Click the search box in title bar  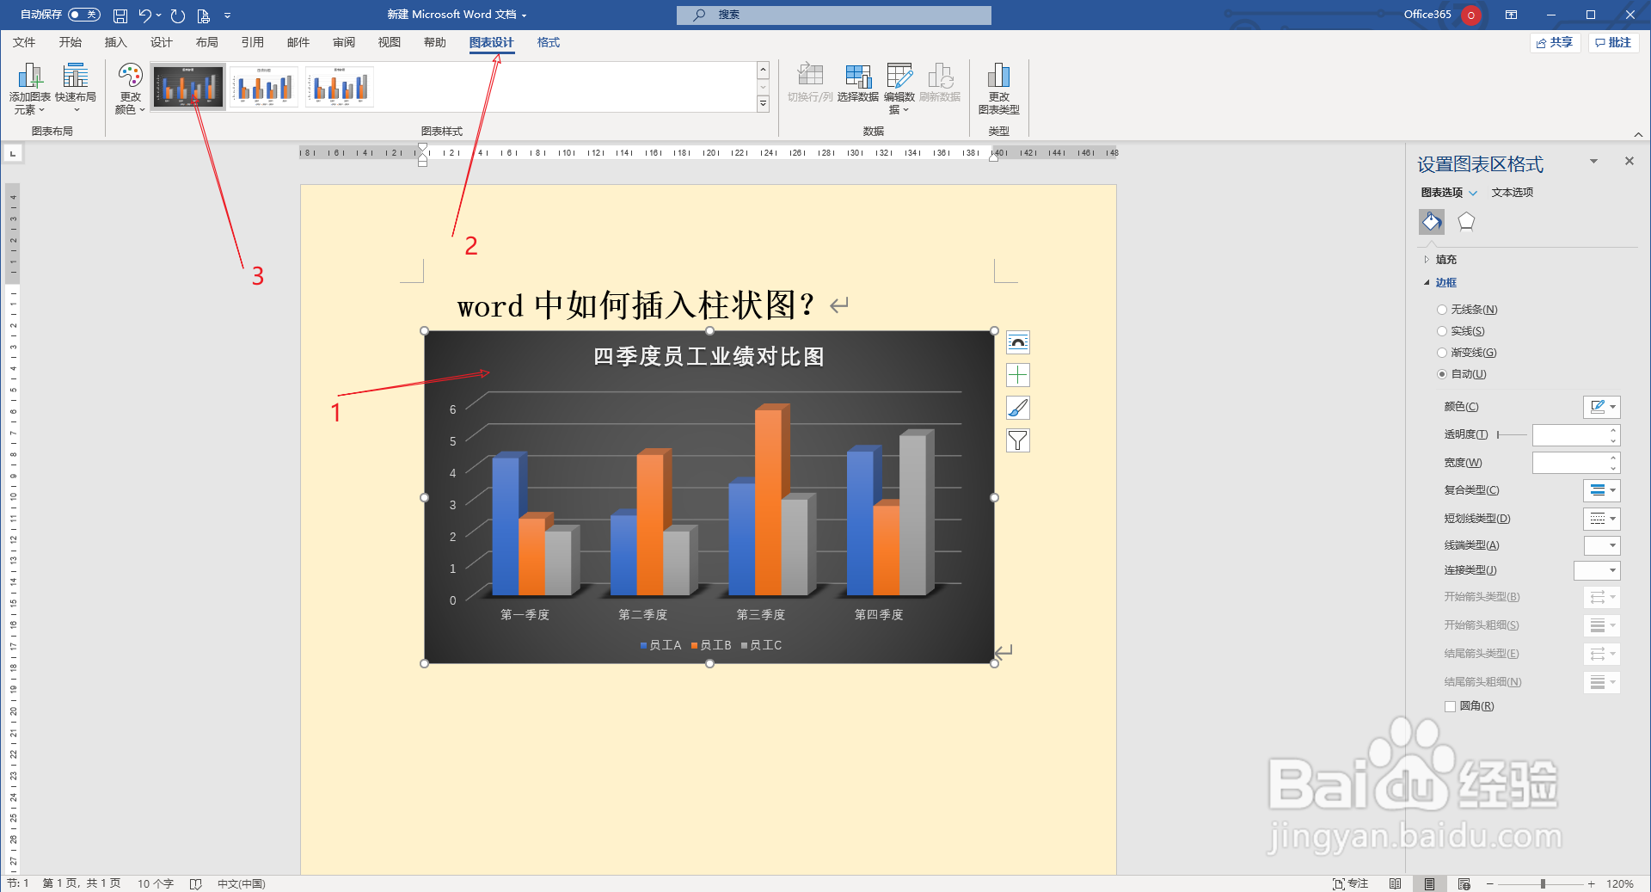click(x=833, y=15)
